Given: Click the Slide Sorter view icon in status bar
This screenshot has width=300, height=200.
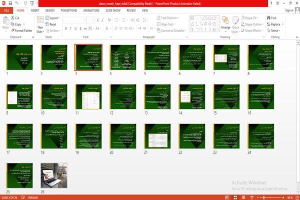Looking at the screenshot, I should tap(235, 197).
